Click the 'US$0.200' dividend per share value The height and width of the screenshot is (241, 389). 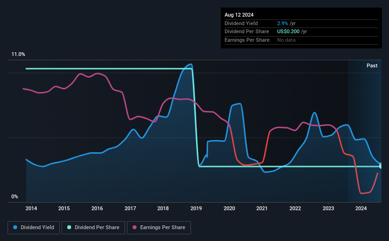click(x=288, y=32)
